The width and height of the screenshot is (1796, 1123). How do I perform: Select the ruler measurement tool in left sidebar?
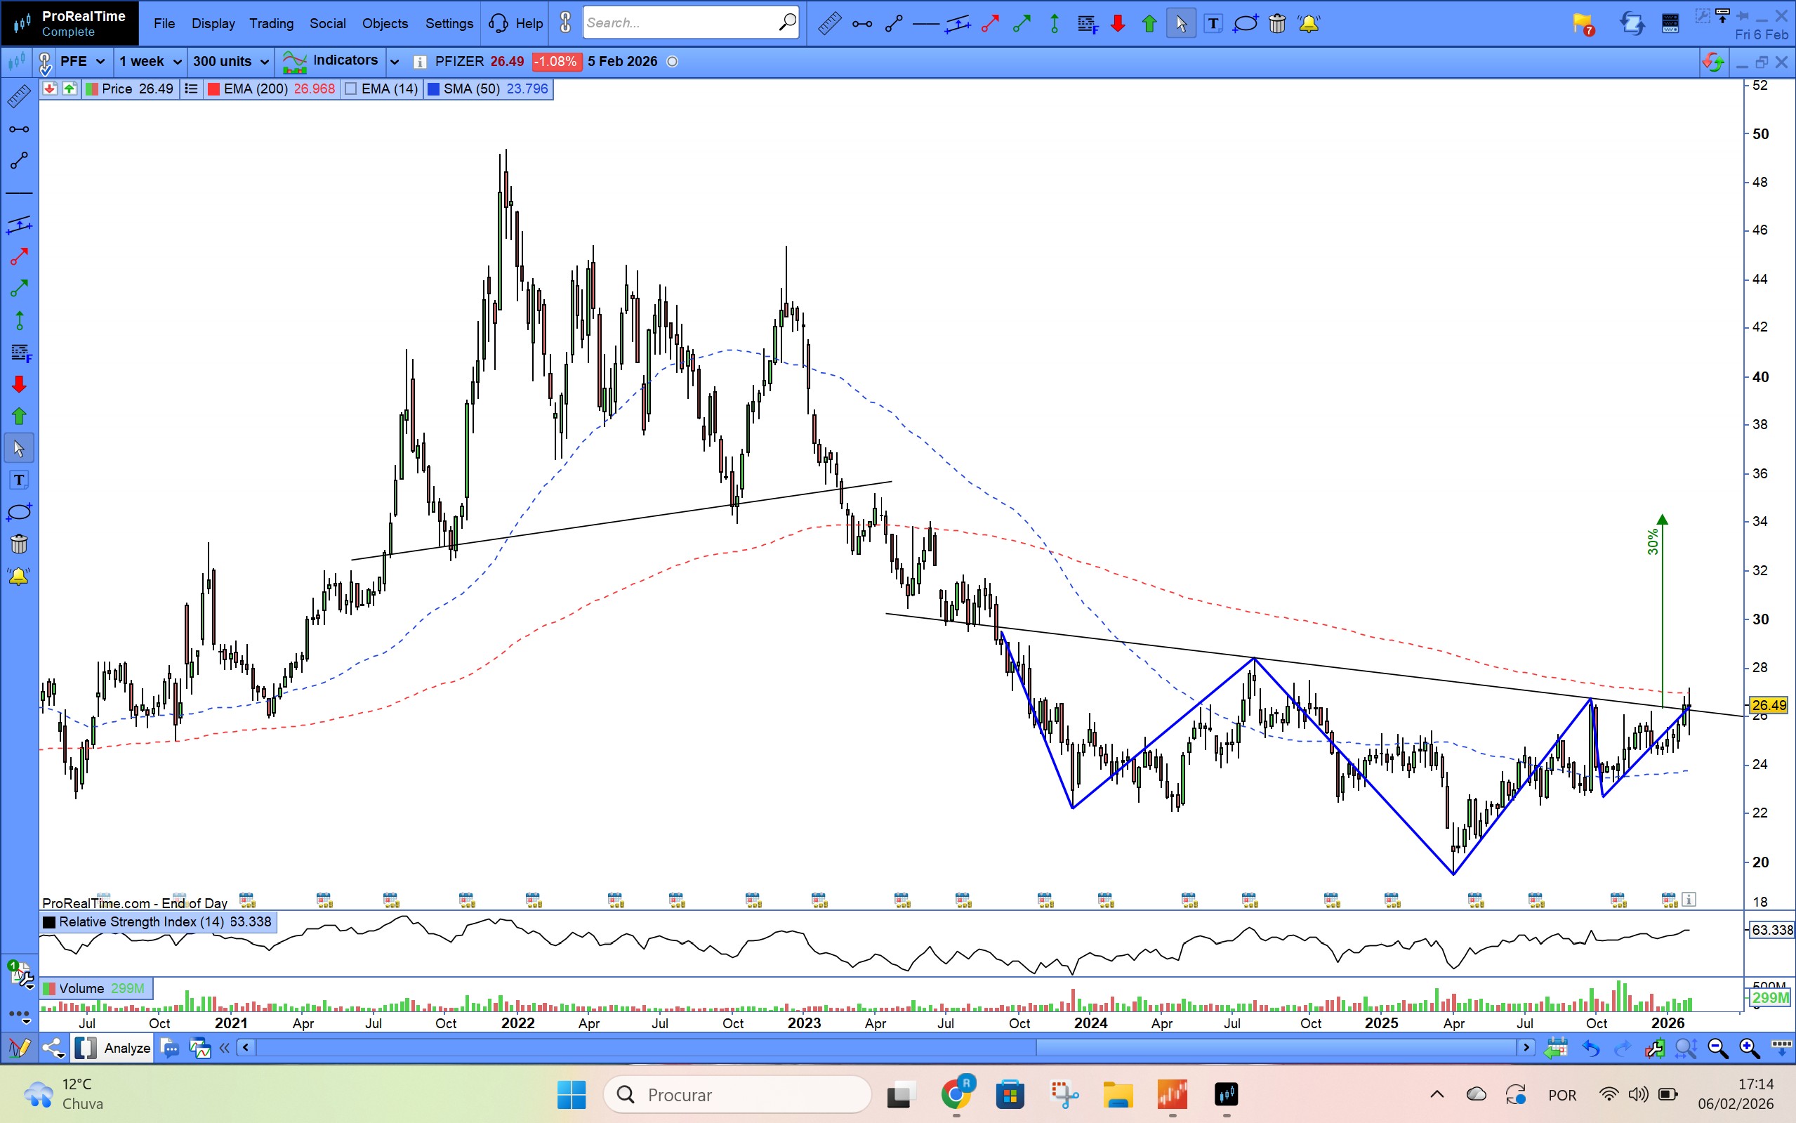(x=19, y=96)
